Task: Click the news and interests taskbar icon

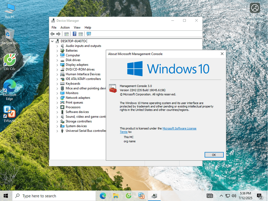Action: click(210, 196)
